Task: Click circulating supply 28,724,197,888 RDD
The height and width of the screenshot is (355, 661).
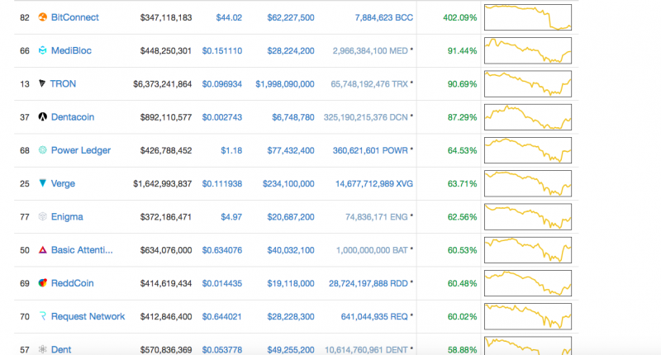Action: coord(369,284)
